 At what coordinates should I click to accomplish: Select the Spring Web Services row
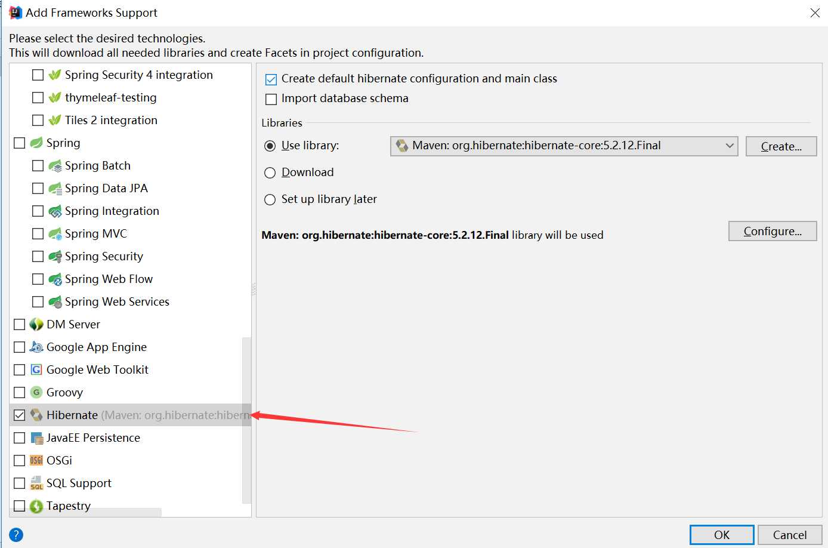(x=130, y=302)
